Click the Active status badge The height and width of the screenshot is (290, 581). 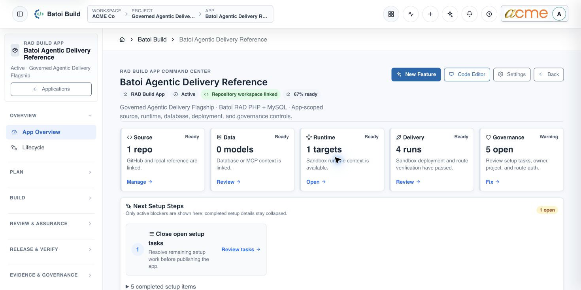184,94
